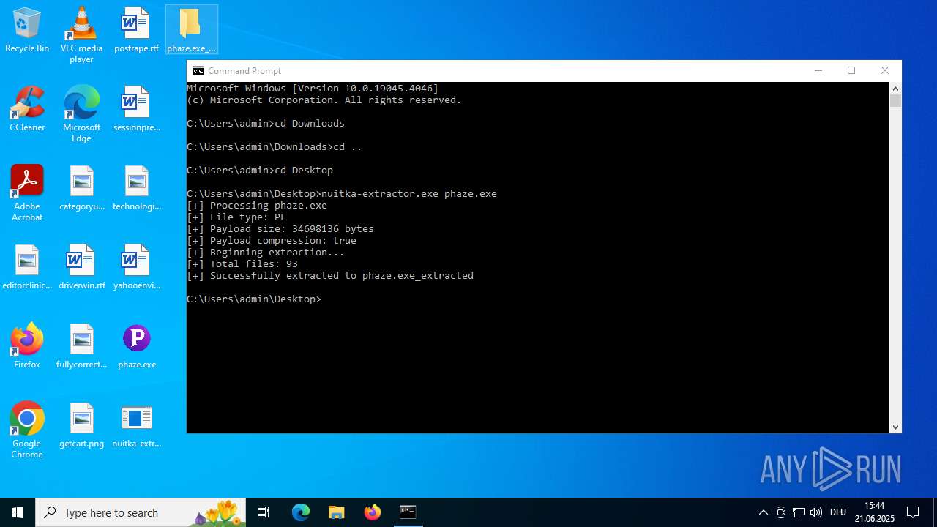Select fullycorrect... image file icon
Screen dimensions: 937x527
[81, 347]
